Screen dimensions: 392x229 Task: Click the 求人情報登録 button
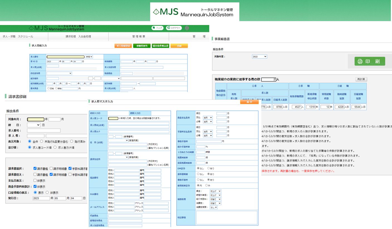(x=123, y=46)
